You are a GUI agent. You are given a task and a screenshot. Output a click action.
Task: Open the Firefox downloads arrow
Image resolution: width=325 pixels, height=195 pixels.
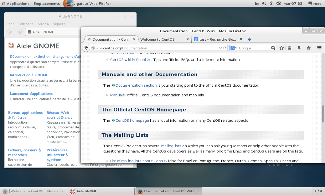point(299,48)
